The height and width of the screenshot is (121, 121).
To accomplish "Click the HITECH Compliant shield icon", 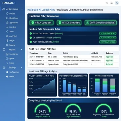I will pyautogui.click(x=60, y=23).
